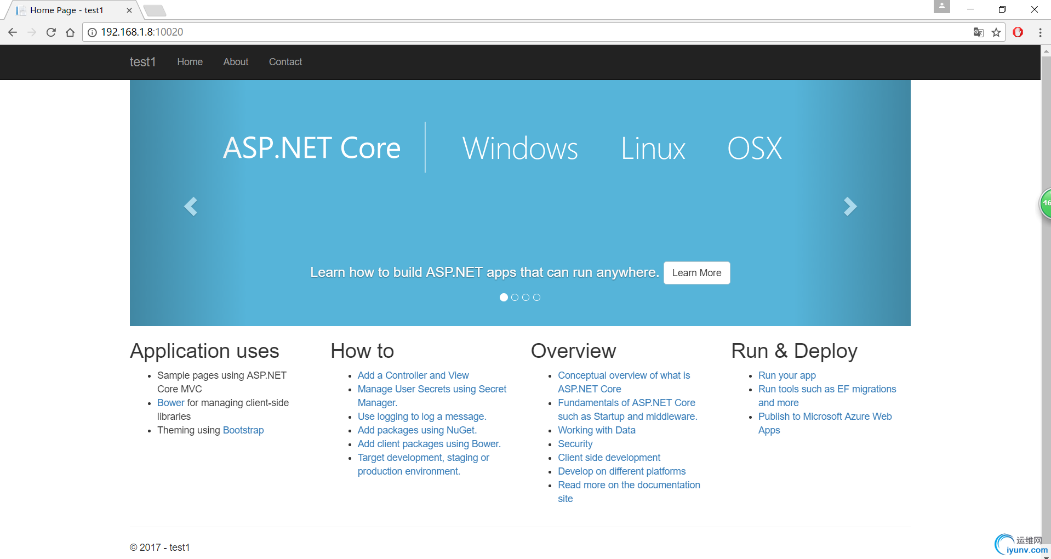Click the OSX text in the banner
The width and height of the screenshot is (1051, 559).
(x=755, y=148)
